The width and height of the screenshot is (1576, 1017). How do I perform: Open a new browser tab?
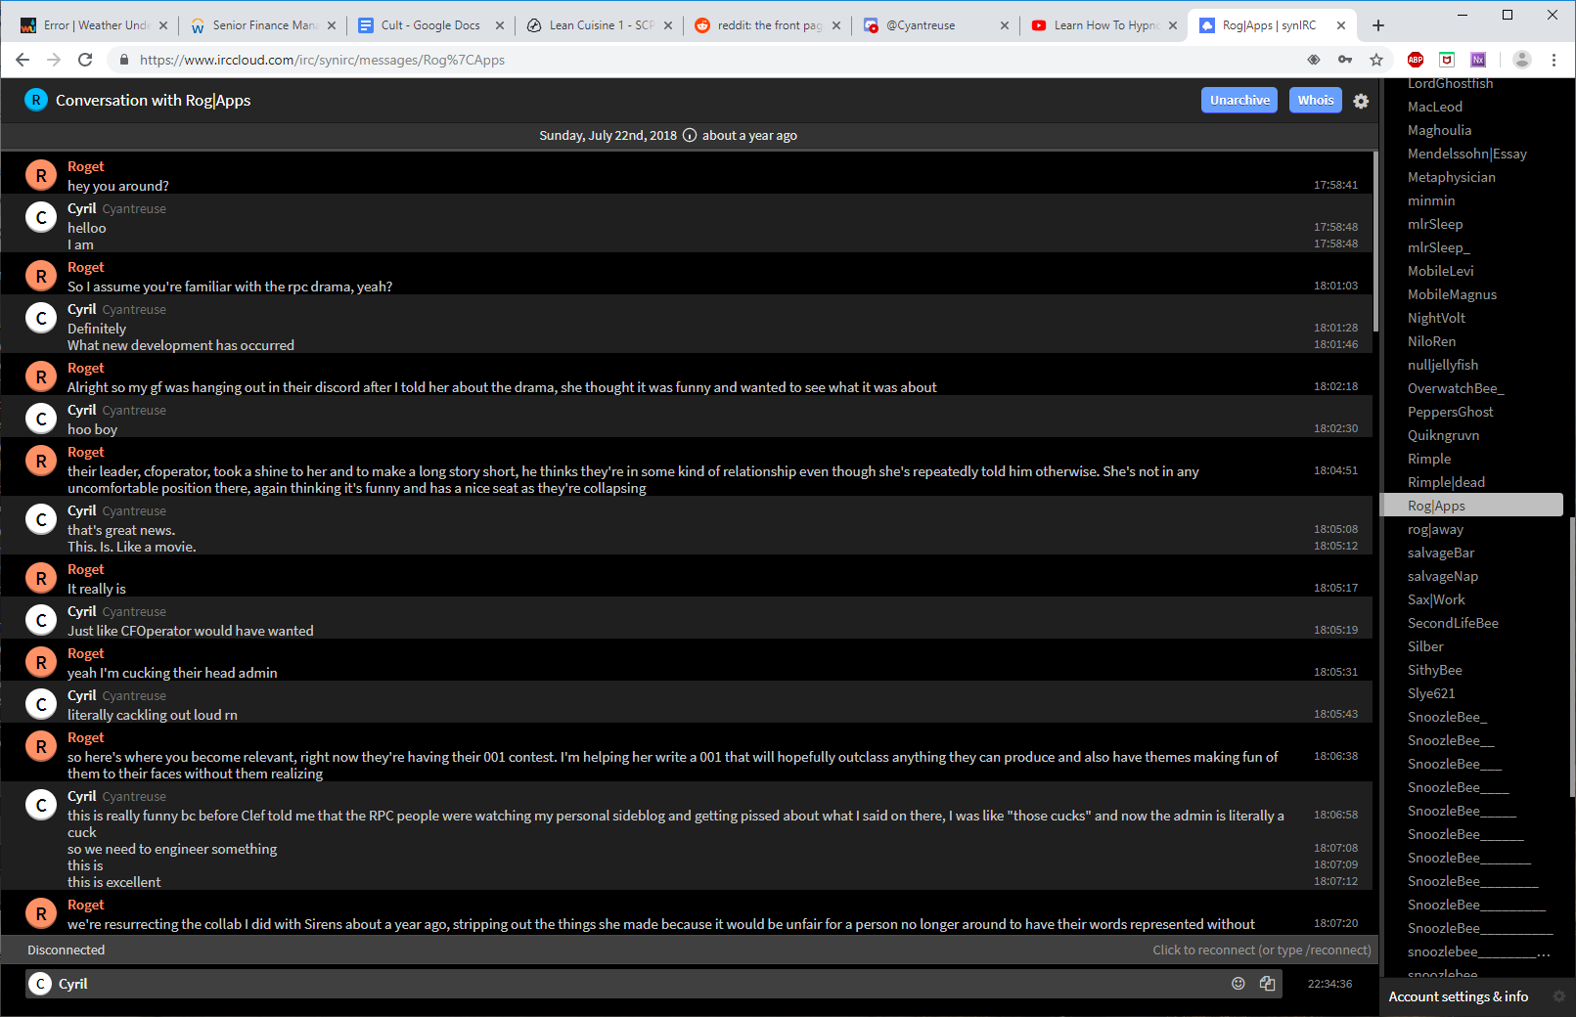point(1378,25)
